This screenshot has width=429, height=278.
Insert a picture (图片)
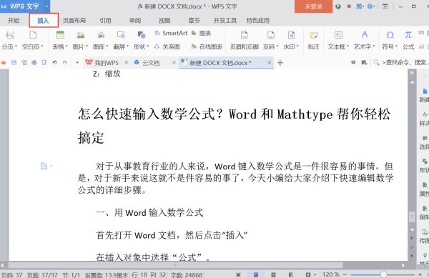80,40
